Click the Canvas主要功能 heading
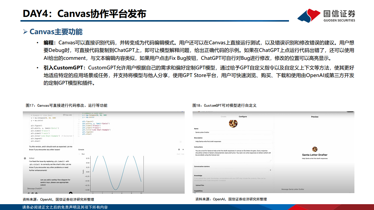Screen dimensions: 374x210 [56, 32]
